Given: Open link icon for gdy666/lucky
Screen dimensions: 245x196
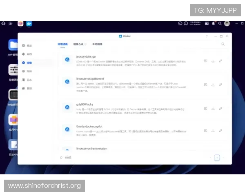Looking at the screenshot, I should point(220,109).
